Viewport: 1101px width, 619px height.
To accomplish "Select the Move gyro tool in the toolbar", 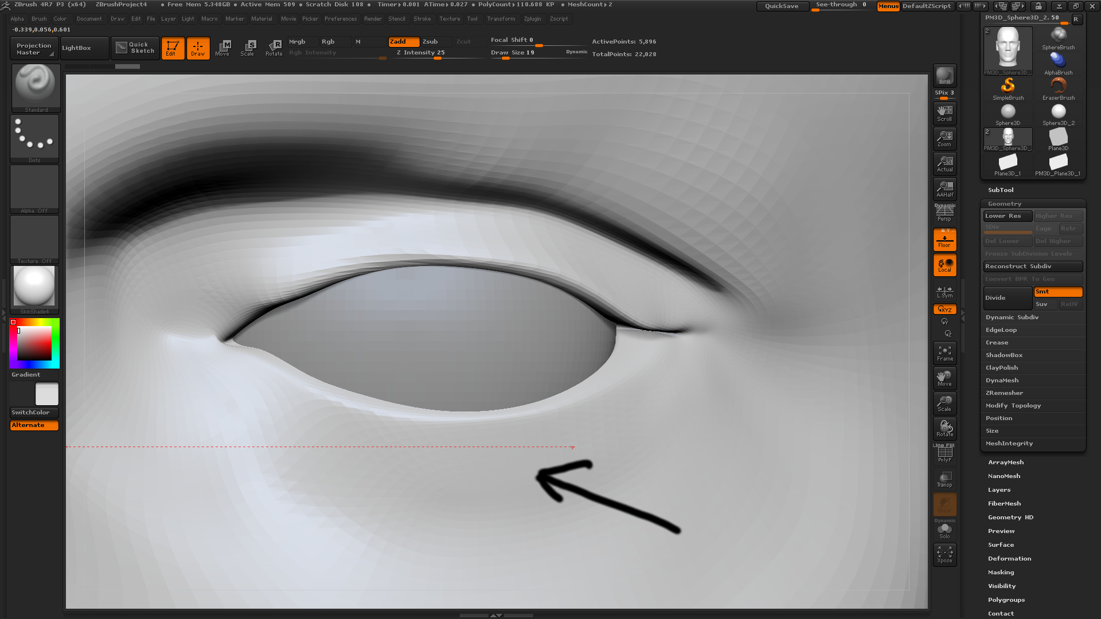I will coord(223,48).
